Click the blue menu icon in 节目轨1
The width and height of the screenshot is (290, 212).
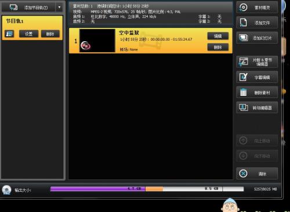coord(9,34)
